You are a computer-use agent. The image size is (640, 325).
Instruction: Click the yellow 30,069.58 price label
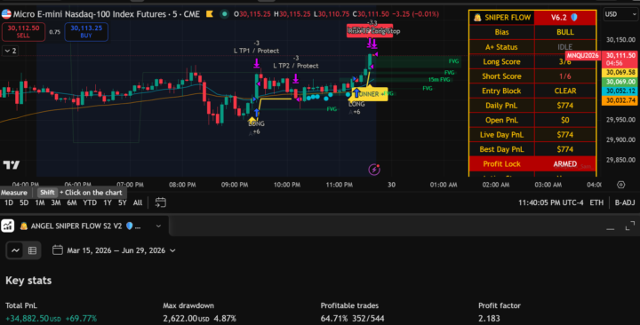(620, 72)
